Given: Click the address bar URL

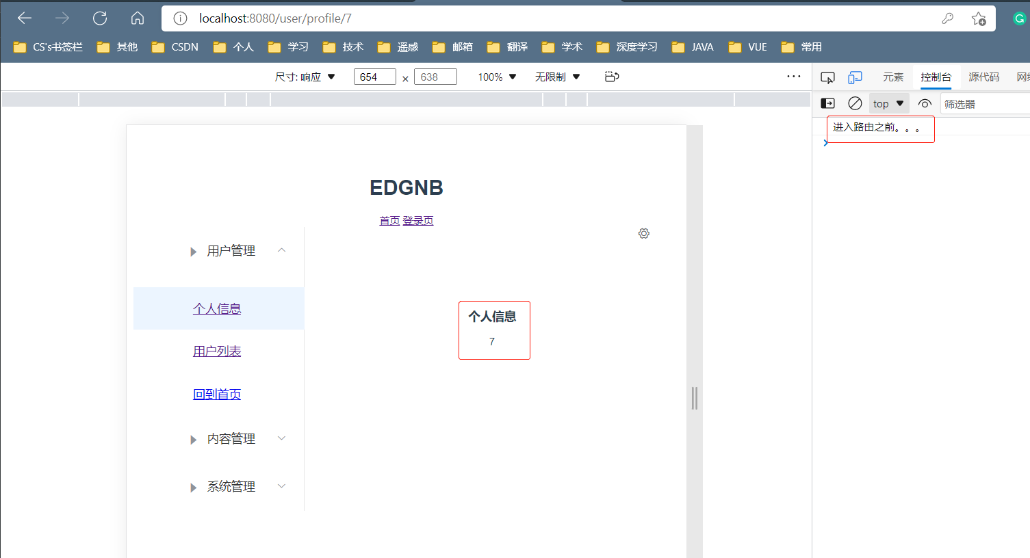Looking at the screenshot, I should pos(276,18).
